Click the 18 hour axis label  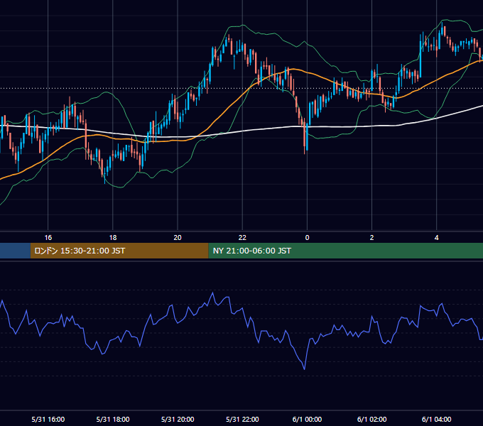tap(113, 238)
